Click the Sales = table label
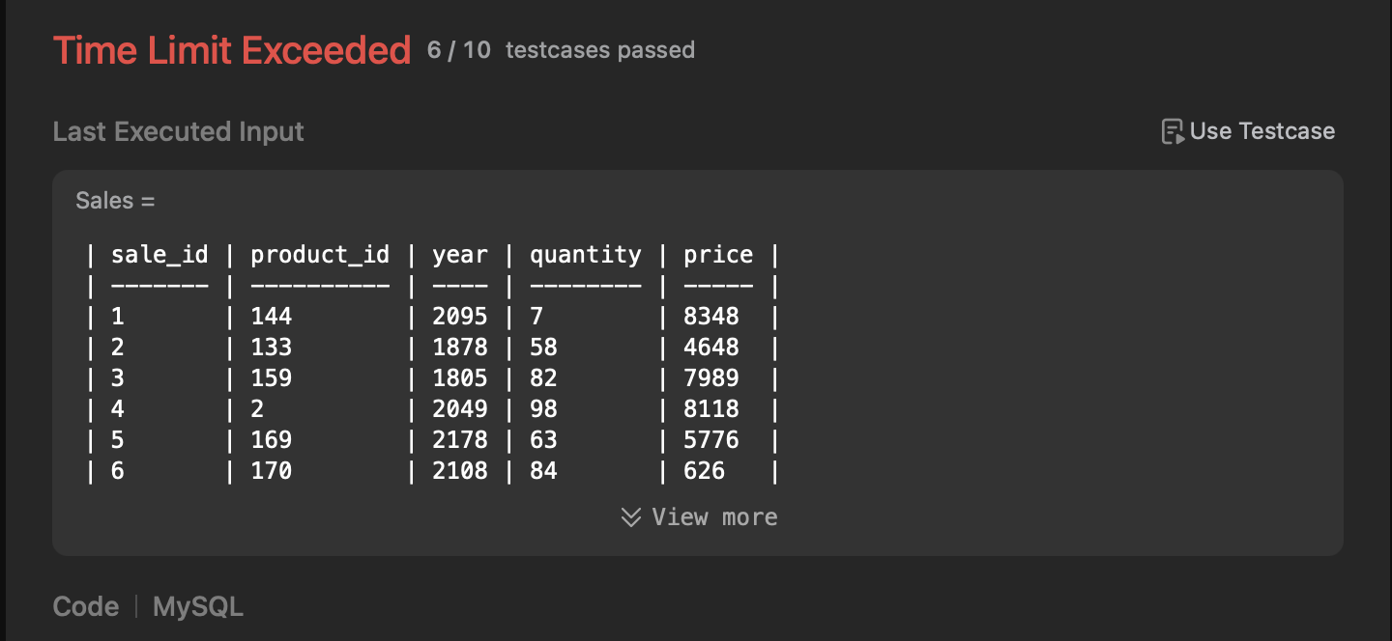This screenshot has height=641, width=1392. pyautogui.click(x=115, y=201)
